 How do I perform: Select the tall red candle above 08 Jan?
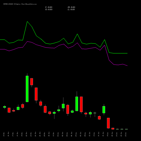coord(81,104)
